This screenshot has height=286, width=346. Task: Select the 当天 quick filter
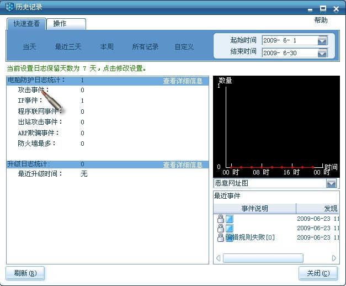pos(29,46)
